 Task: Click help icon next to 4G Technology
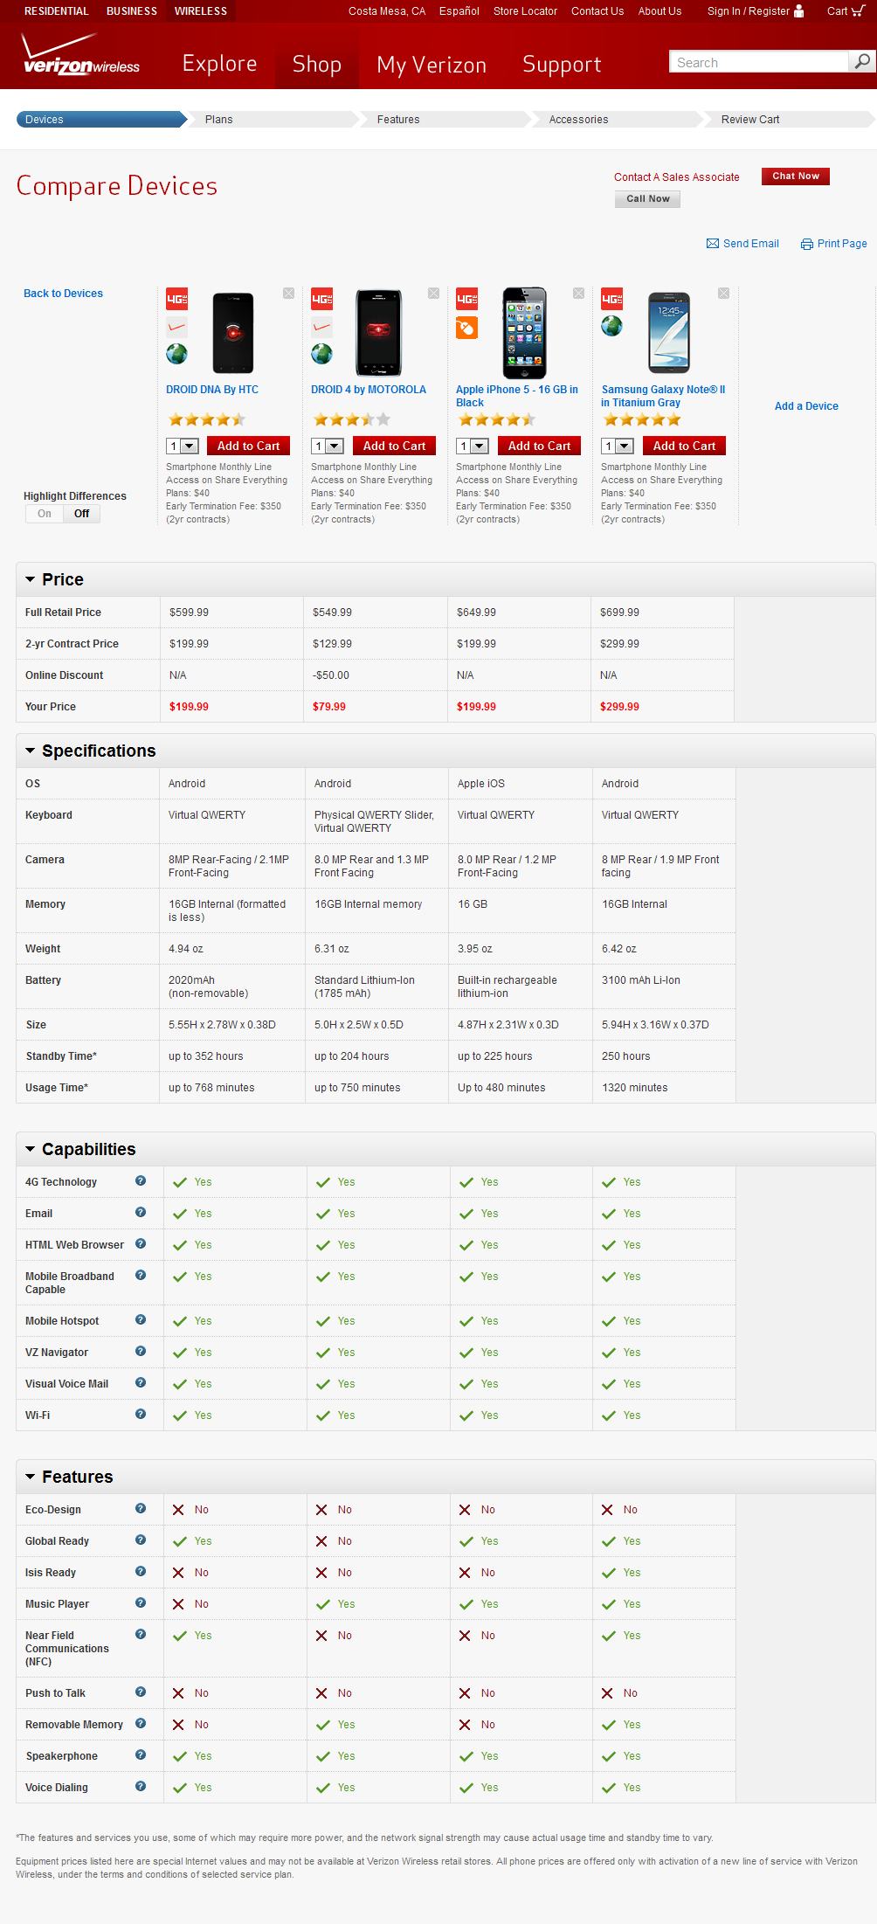click(141, 1181)
